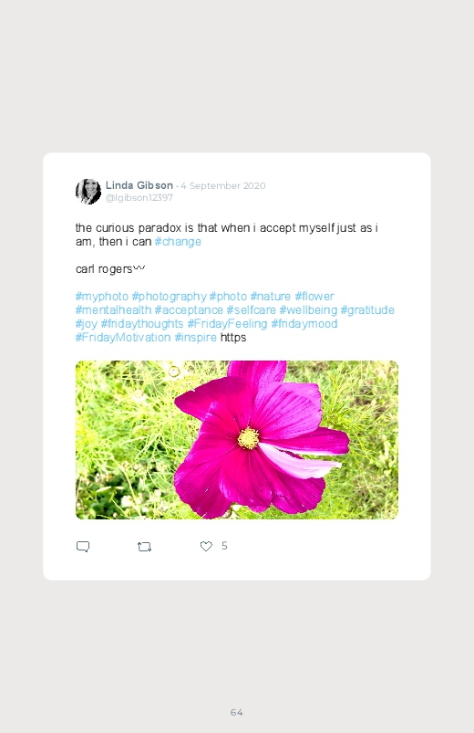This screenshot has height=733, width=474.
Task: Click the like count number 5
Action: pos(224,546)
